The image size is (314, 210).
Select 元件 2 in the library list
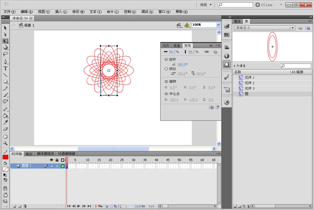pos(249,83)
